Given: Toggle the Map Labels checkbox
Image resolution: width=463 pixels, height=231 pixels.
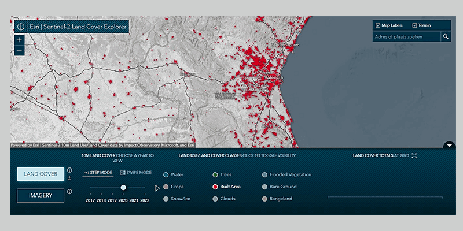Looking at the screenshot, I should coord(378,25).
